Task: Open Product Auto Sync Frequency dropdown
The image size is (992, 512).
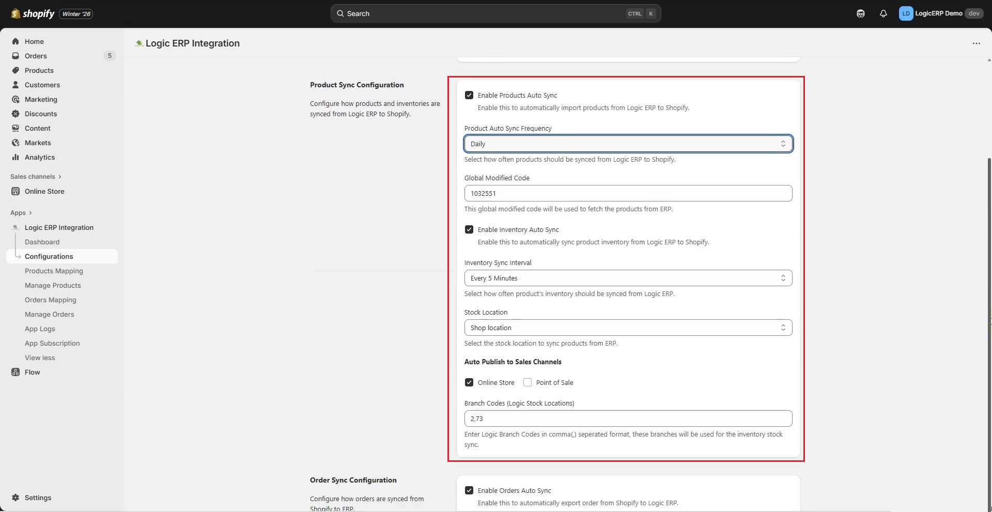Action: point(628,144)
